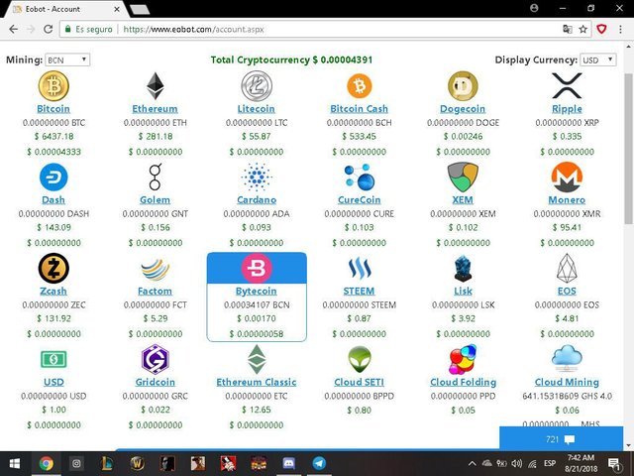
Task: Click the CureCoin molecule icon
Action: (359, 177)
